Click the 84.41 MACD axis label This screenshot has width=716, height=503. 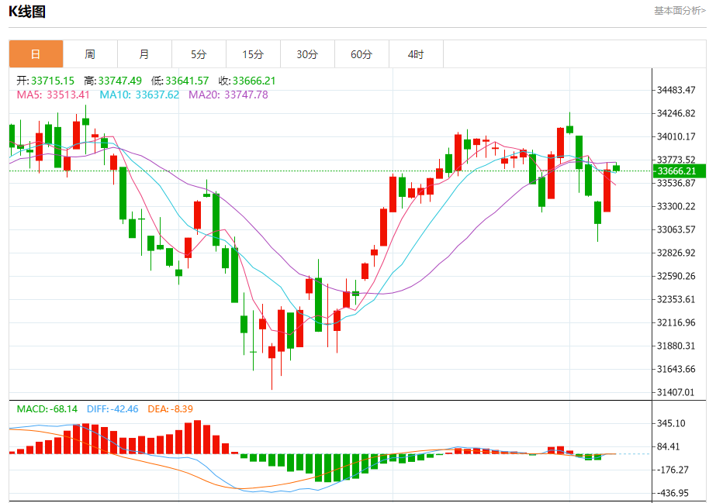[669, 446]
